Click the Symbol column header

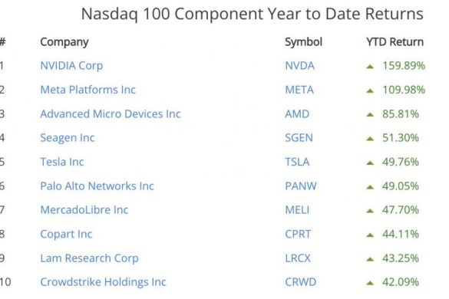pos(303,42)
